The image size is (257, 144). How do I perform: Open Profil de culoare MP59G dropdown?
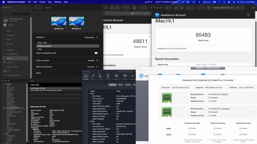(x=93, y=61)
